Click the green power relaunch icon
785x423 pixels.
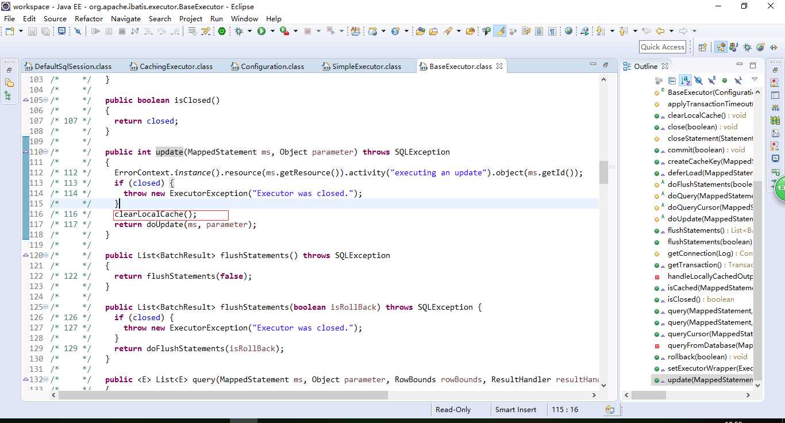[x=222, y=31]
